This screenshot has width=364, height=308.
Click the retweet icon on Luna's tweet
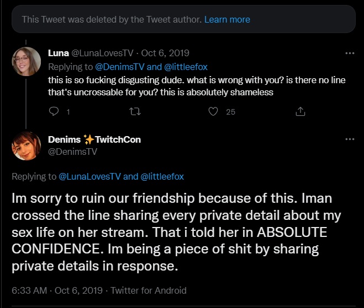coord(133,112)
